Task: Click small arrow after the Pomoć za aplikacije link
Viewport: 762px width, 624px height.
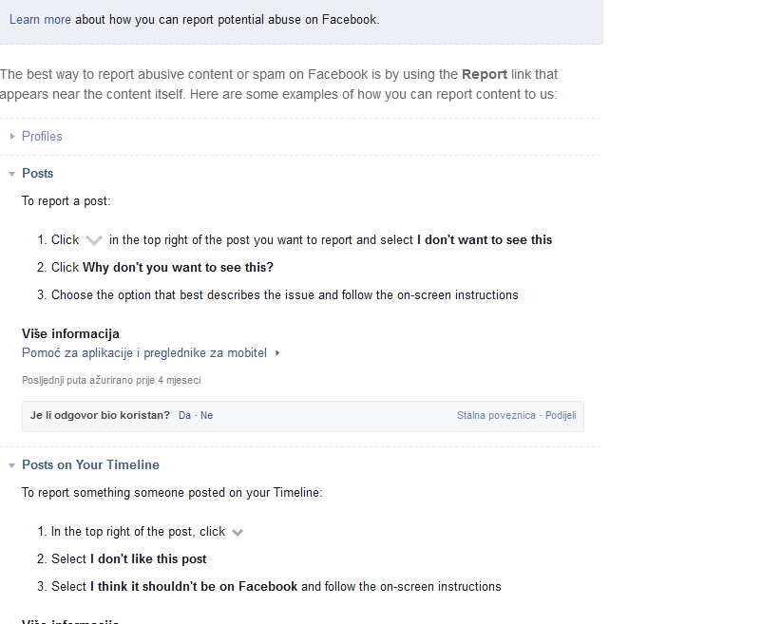Action: pyautogui.click(x=277, y=353)
